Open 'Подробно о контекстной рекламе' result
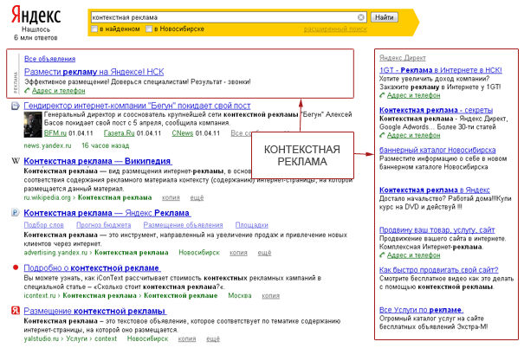 (92, 268)
